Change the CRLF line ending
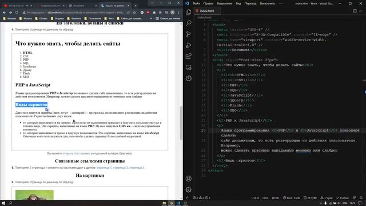This screenshot has width=366, height=206. 265,198
